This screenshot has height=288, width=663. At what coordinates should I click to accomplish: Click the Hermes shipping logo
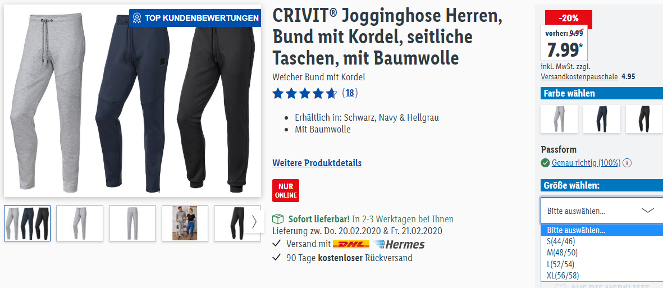tap(399, 244)
